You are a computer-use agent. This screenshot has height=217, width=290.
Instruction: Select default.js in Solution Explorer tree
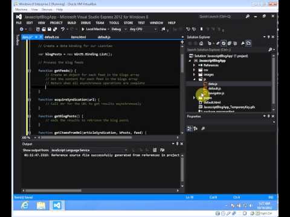[x=214, y=89]
